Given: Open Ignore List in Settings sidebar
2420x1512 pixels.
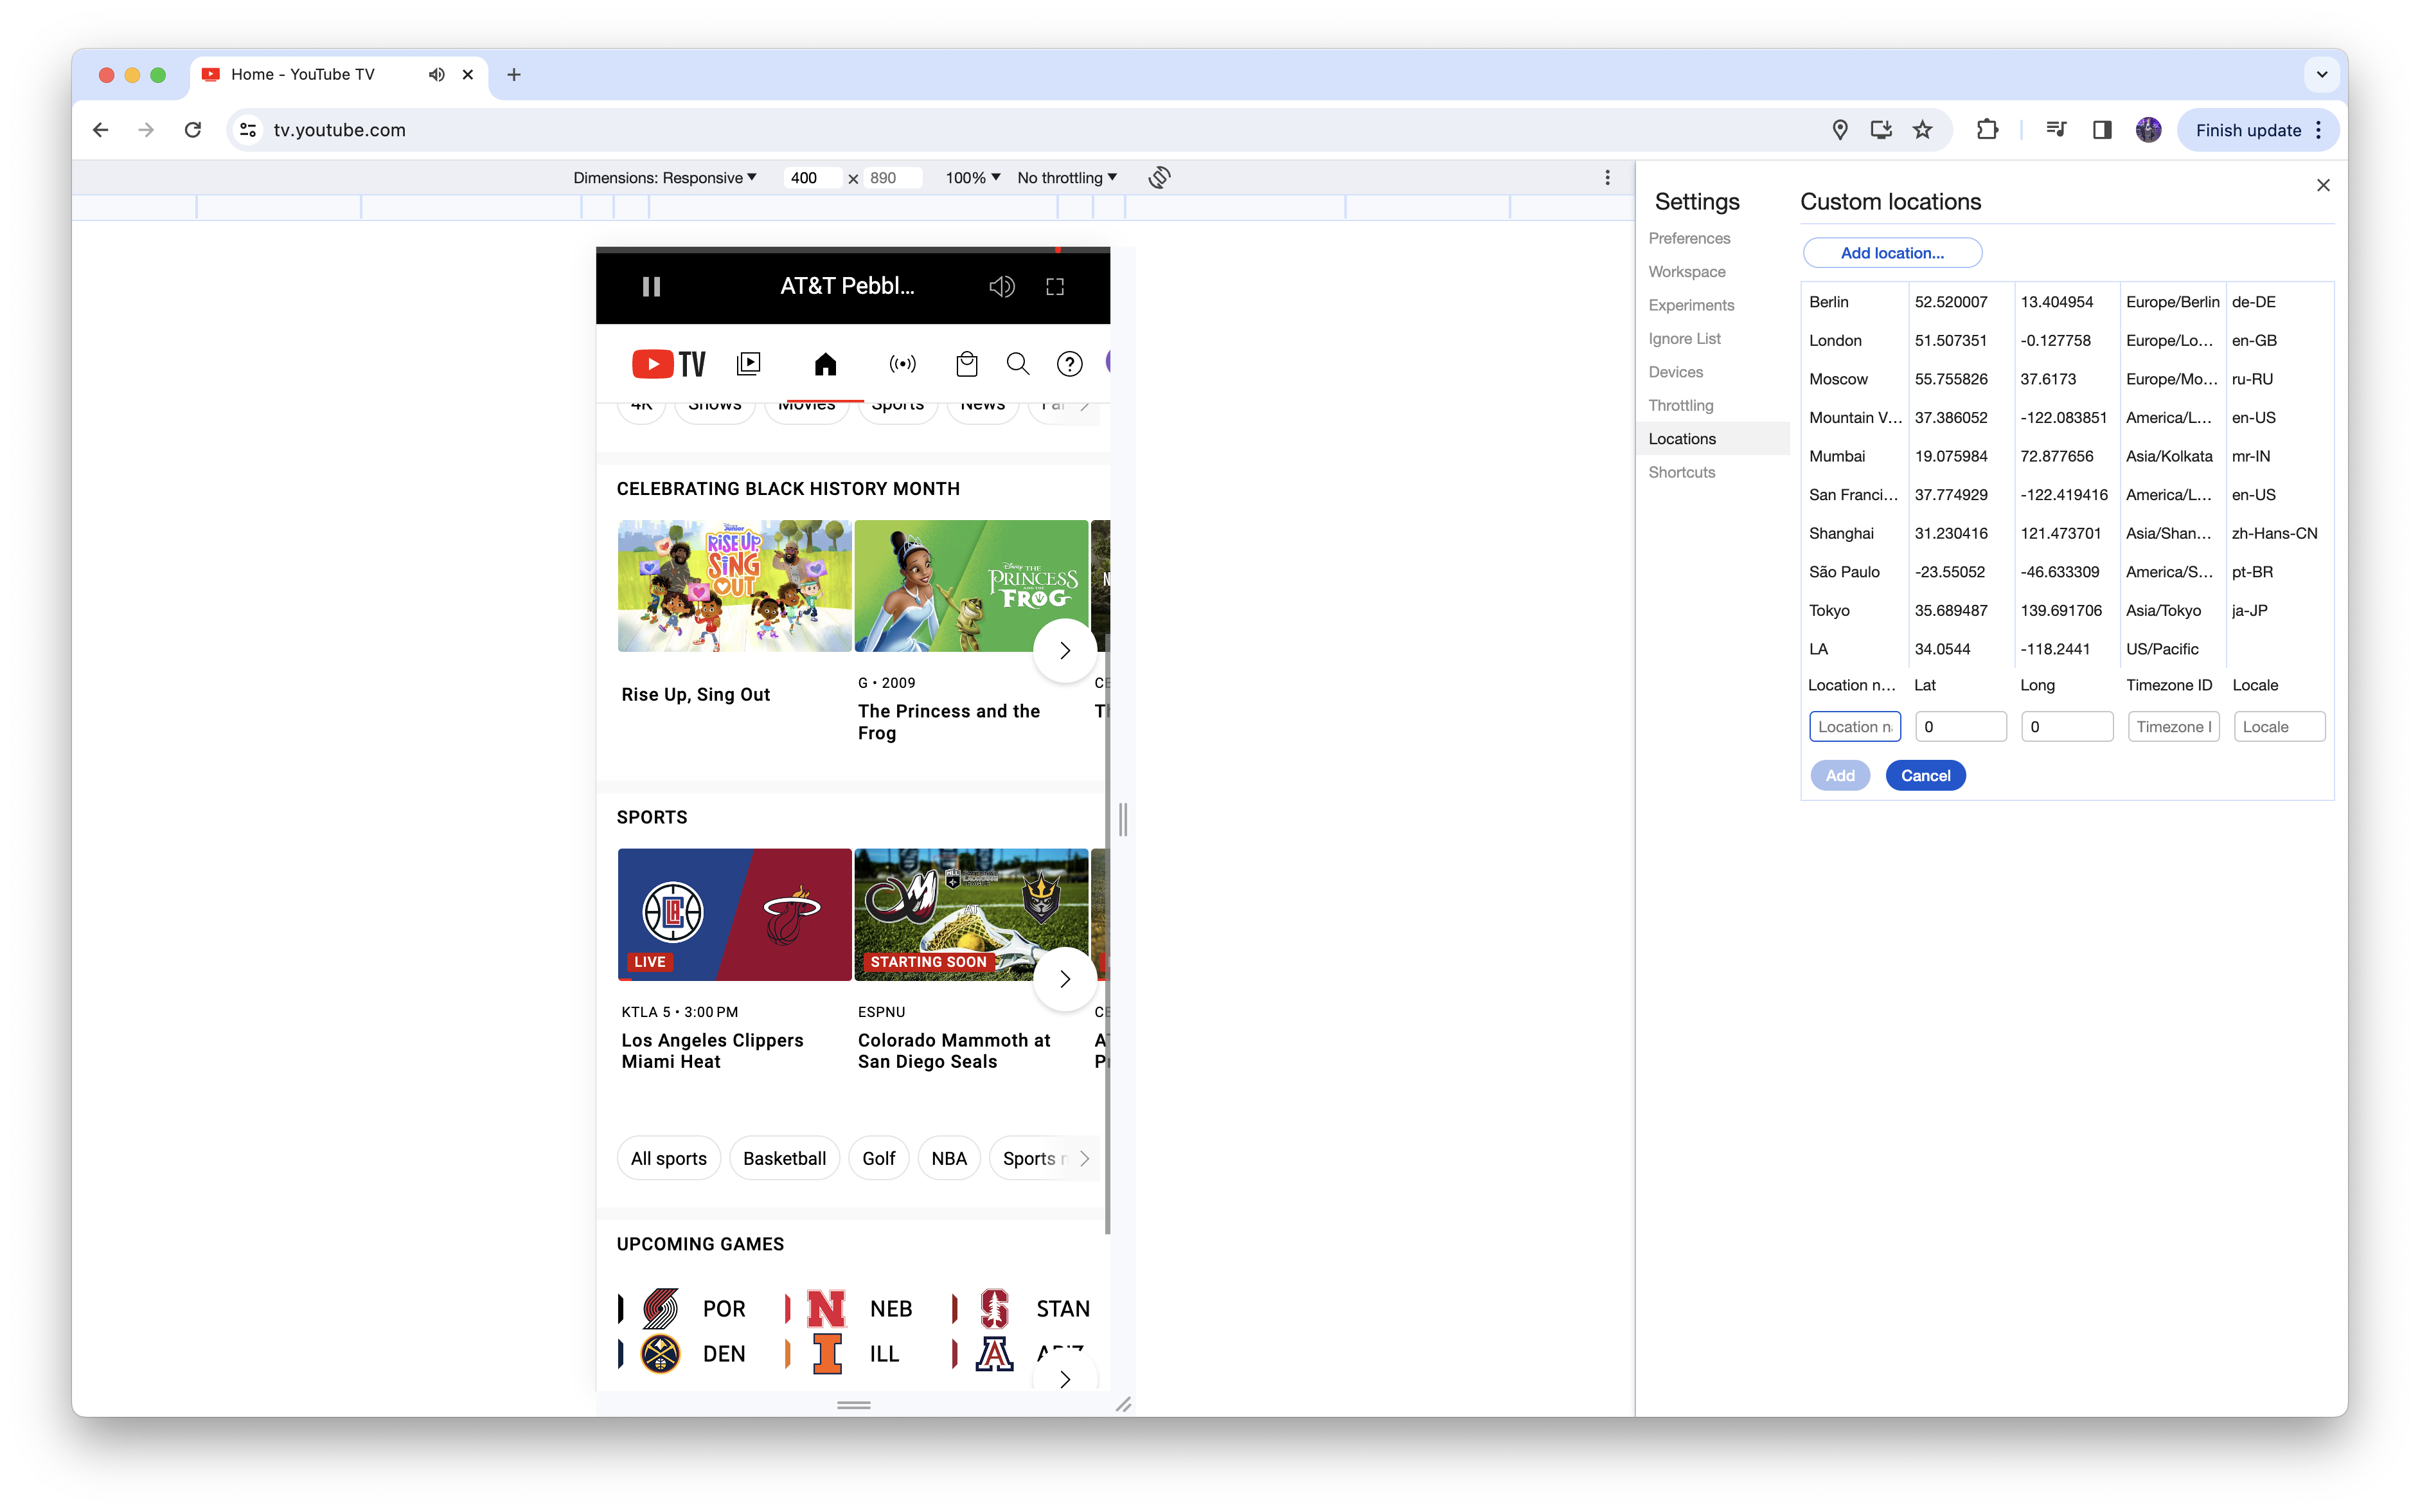Looking at the screenshot, I should point(1684,339).
